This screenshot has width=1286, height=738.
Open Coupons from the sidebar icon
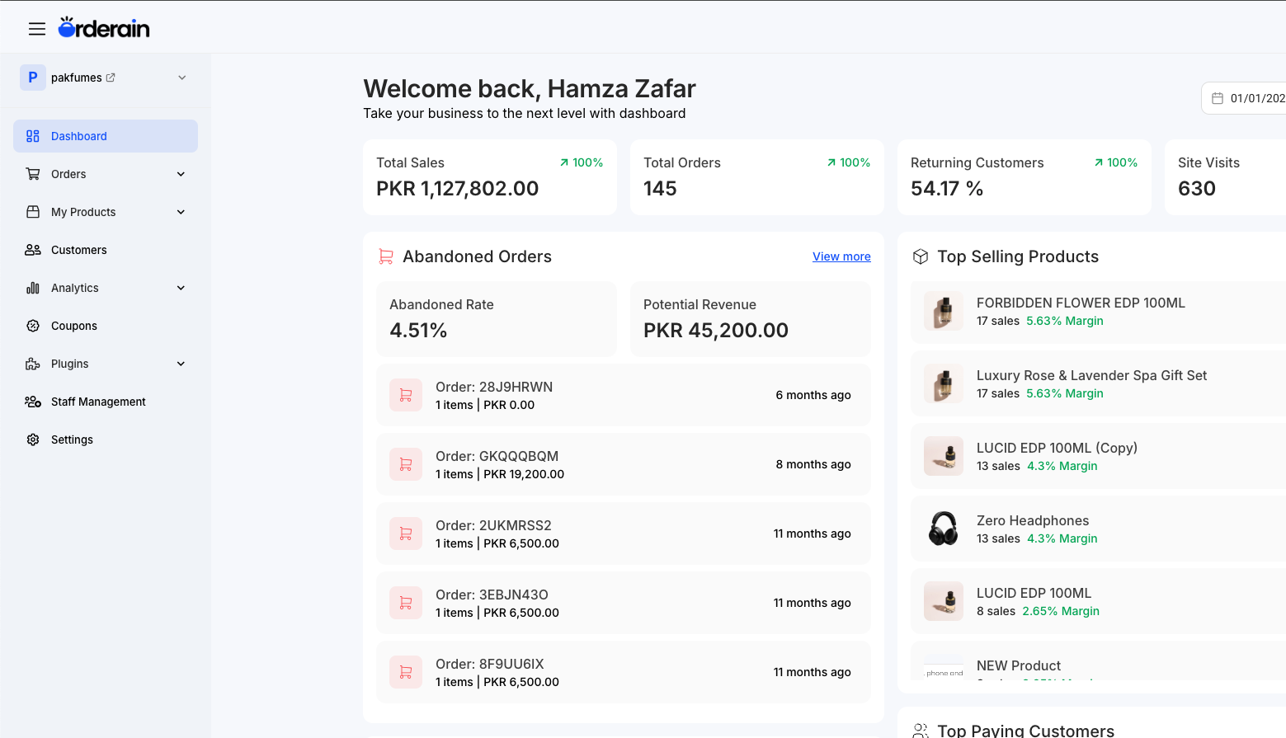pyautogui.click(x=32, y=325)
